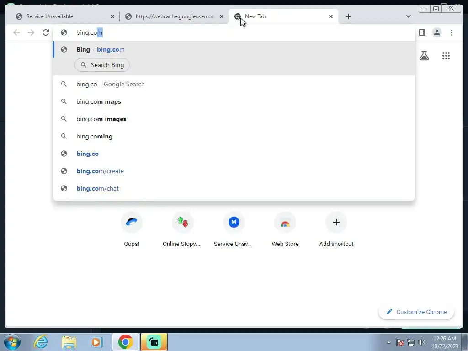The image size is (468, 351).
Task: Click the taskbar clock showing 12:26 AM
Action: point(444,342)
